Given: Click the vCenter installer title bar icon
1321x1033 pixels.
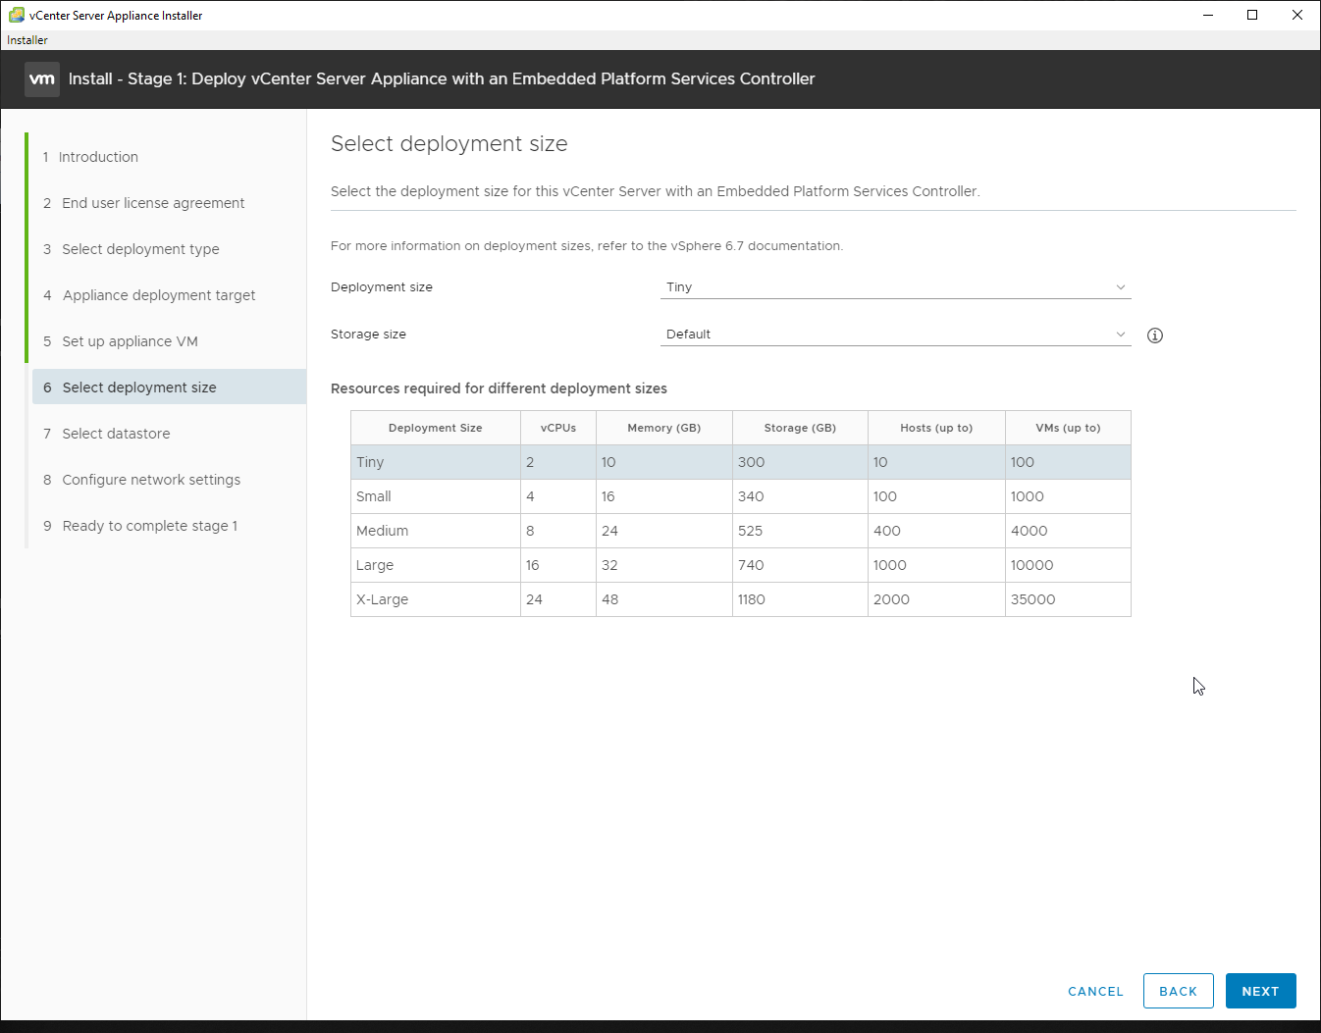Looking at the screenshot, I should click(x=16, y=15).
